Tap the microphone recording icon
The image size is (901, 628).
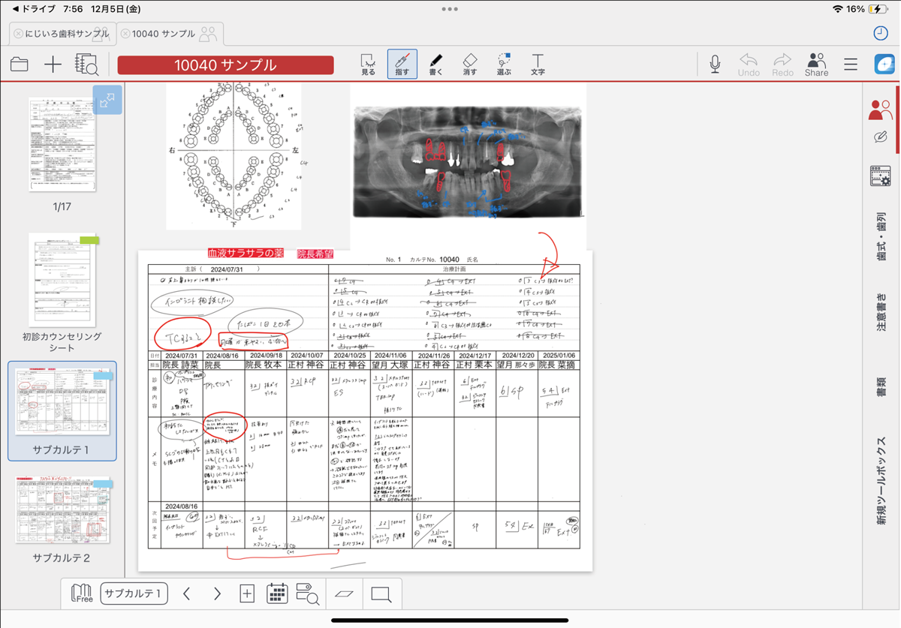coord(715,65)
